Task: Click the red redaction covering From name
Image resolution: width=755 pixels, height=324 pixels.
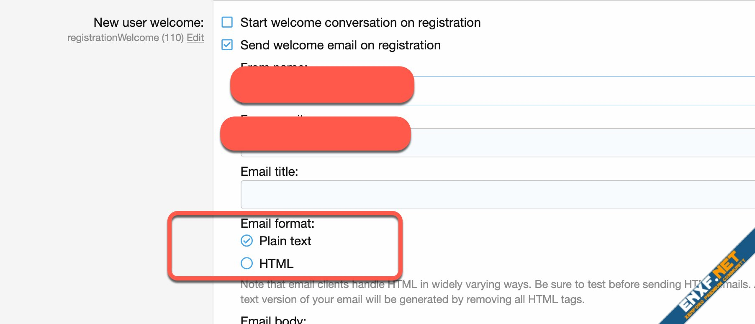Action: tap(322, 85)
